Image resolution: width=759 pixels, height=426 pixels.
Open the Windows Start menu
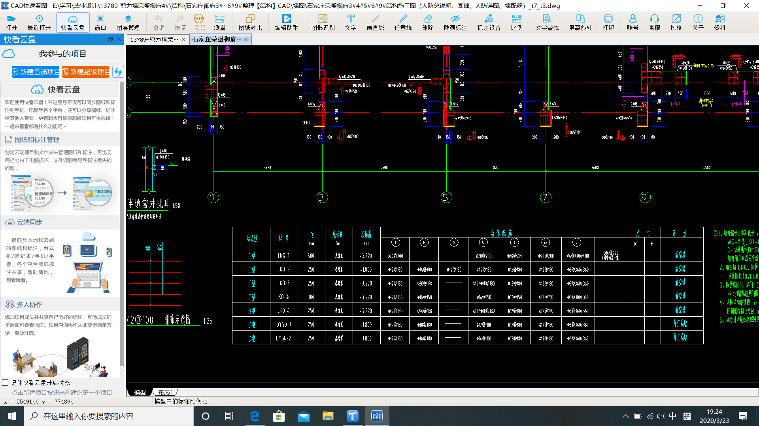(12, 416)
